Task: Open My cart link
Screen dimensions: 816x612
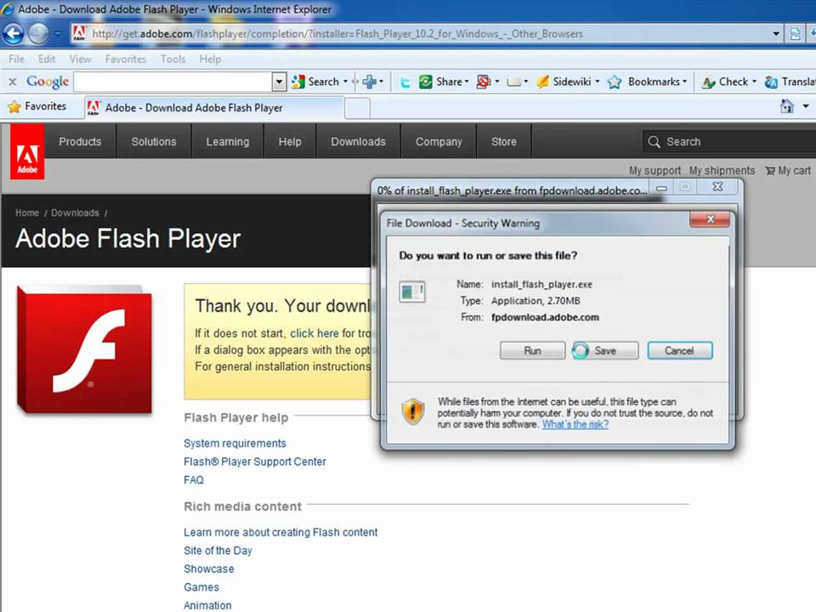Action: tap(788, 171)
